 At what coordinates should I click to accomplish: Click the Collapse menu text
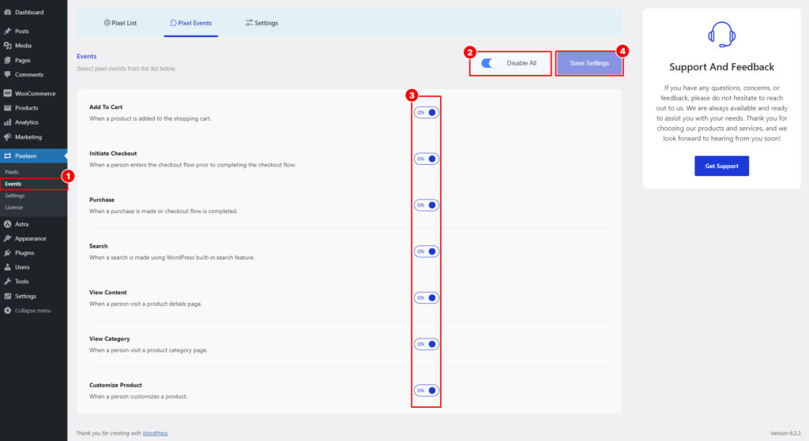coord(33,311)
